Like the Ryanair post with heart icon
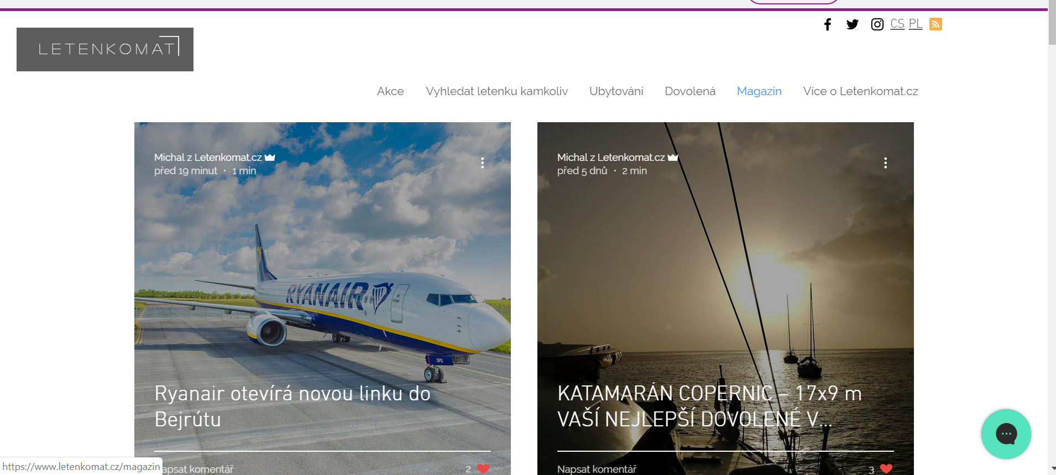 (483, 469)
